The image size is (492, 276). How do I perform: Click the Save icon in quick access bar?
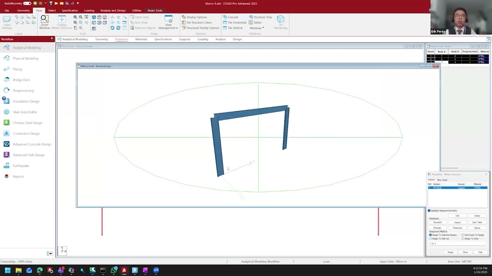coord(51,3)
